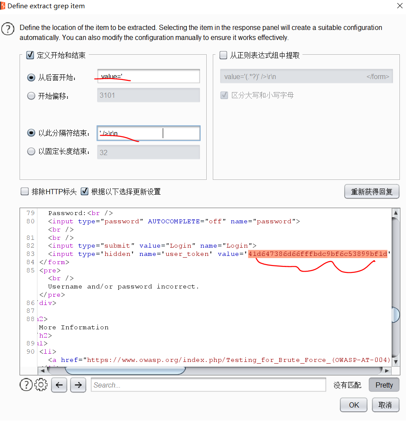This screenshot has height=421, width=406.
Task: Select 开始偏移 radio button
Action: pyautogui.click(x=31, y=96)
